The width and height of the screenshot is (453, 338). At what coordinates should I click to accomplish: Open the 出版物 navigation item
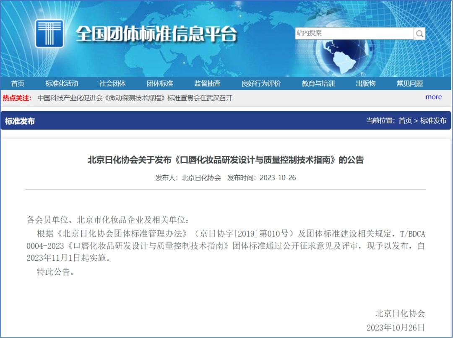(x=365, y=83)
